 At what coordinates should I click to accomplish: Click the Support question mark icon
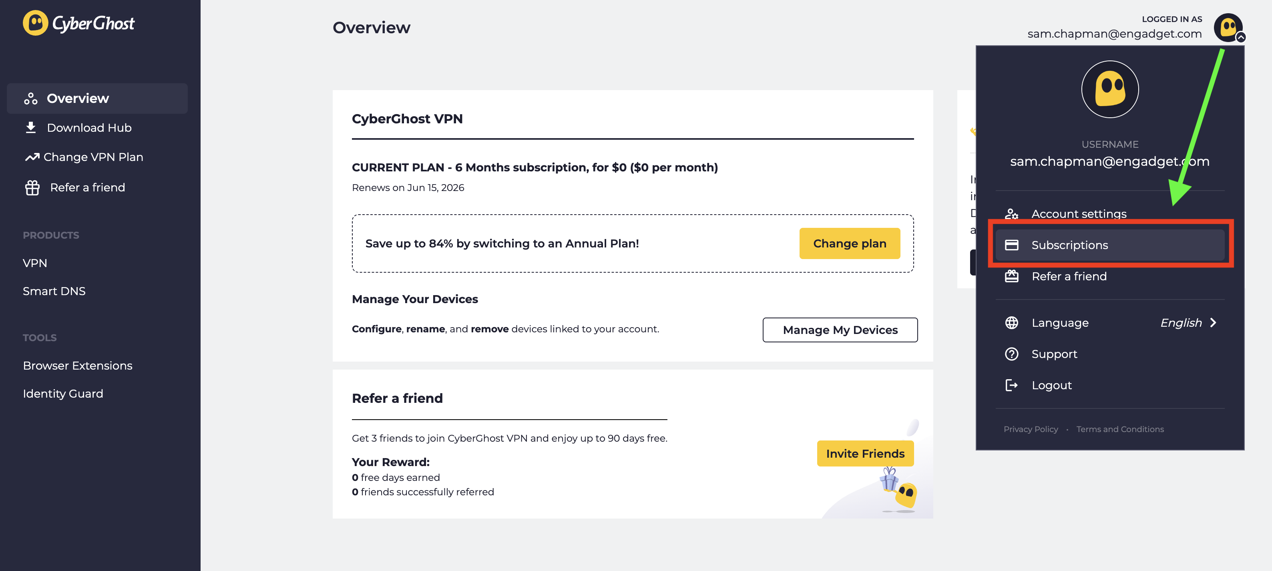click(x=1012, y=354)
